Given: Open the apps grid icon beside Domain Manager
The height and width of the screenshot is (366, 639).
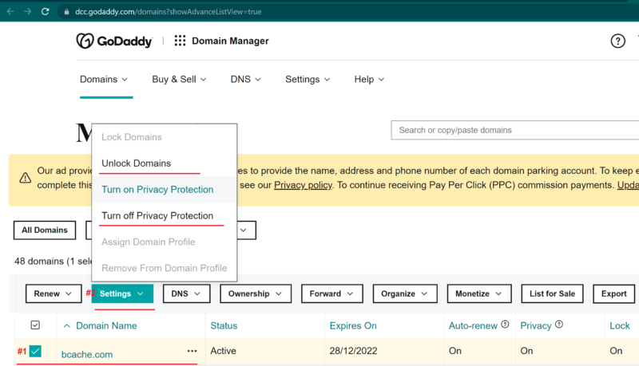Looking at the screenshot, I should 180,41.
